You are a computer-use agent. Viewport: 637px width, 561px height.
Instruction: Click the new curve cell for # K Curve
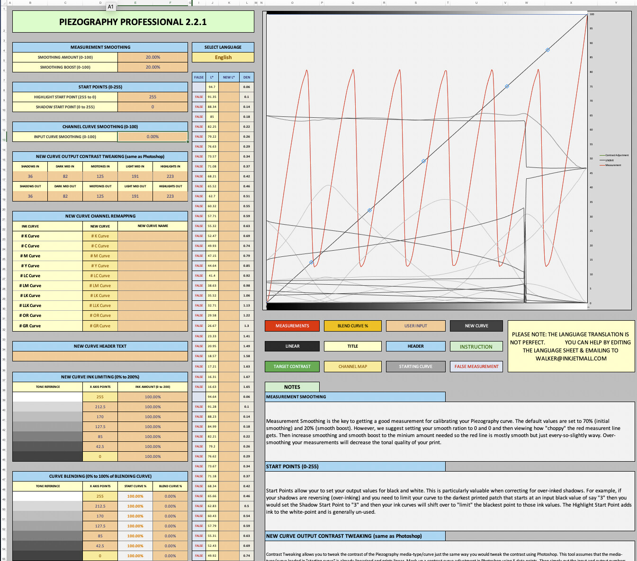(x=100, y=236)
